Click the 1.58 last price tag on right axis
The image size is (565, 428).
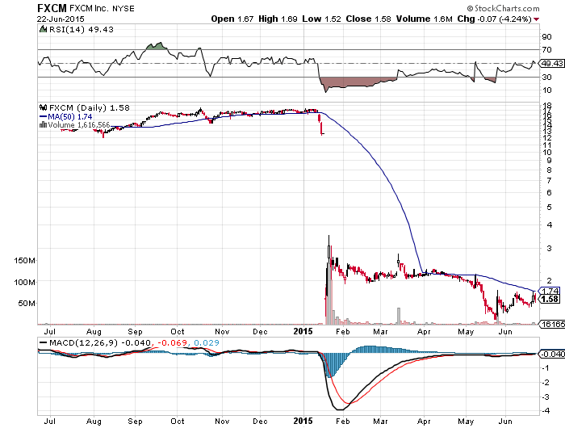[x=550, y=300]
